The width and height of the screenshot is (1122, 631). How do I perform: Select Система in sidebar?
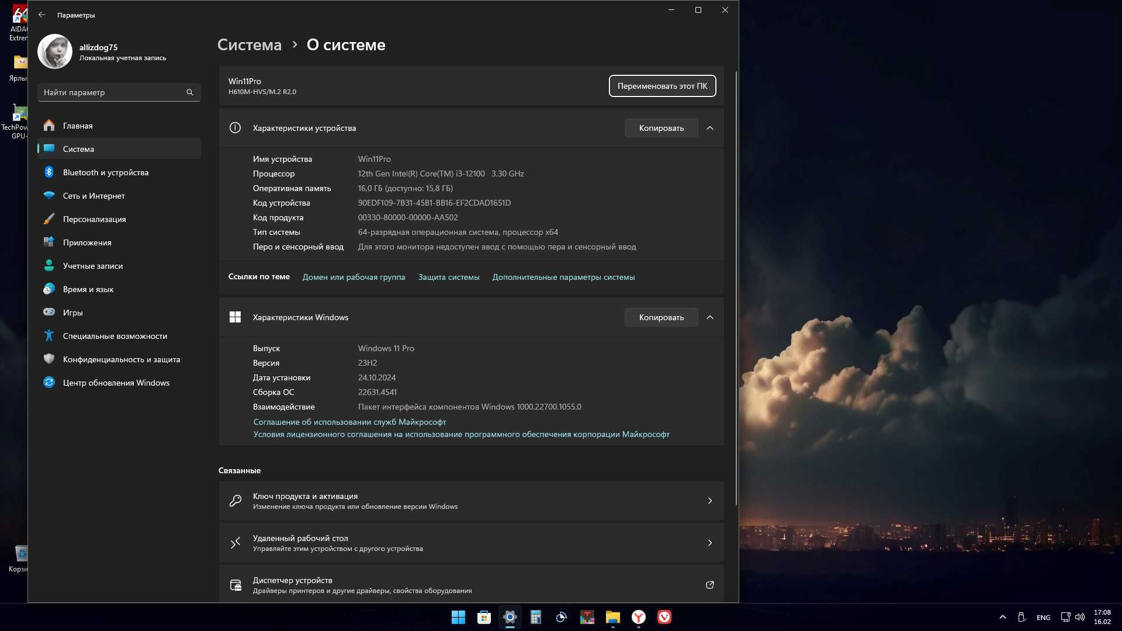tap(119, 149)
